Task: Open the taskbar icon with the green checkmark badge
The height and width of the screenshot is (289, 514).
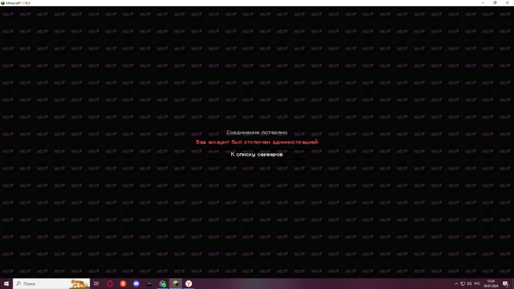Action: (x=162, y=283)
